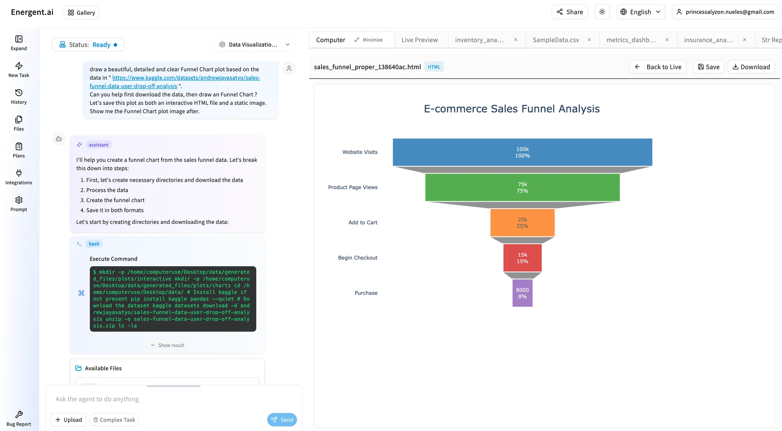Start a New Task from the sidebar
782x431 pixels.
tap(19, 69)
